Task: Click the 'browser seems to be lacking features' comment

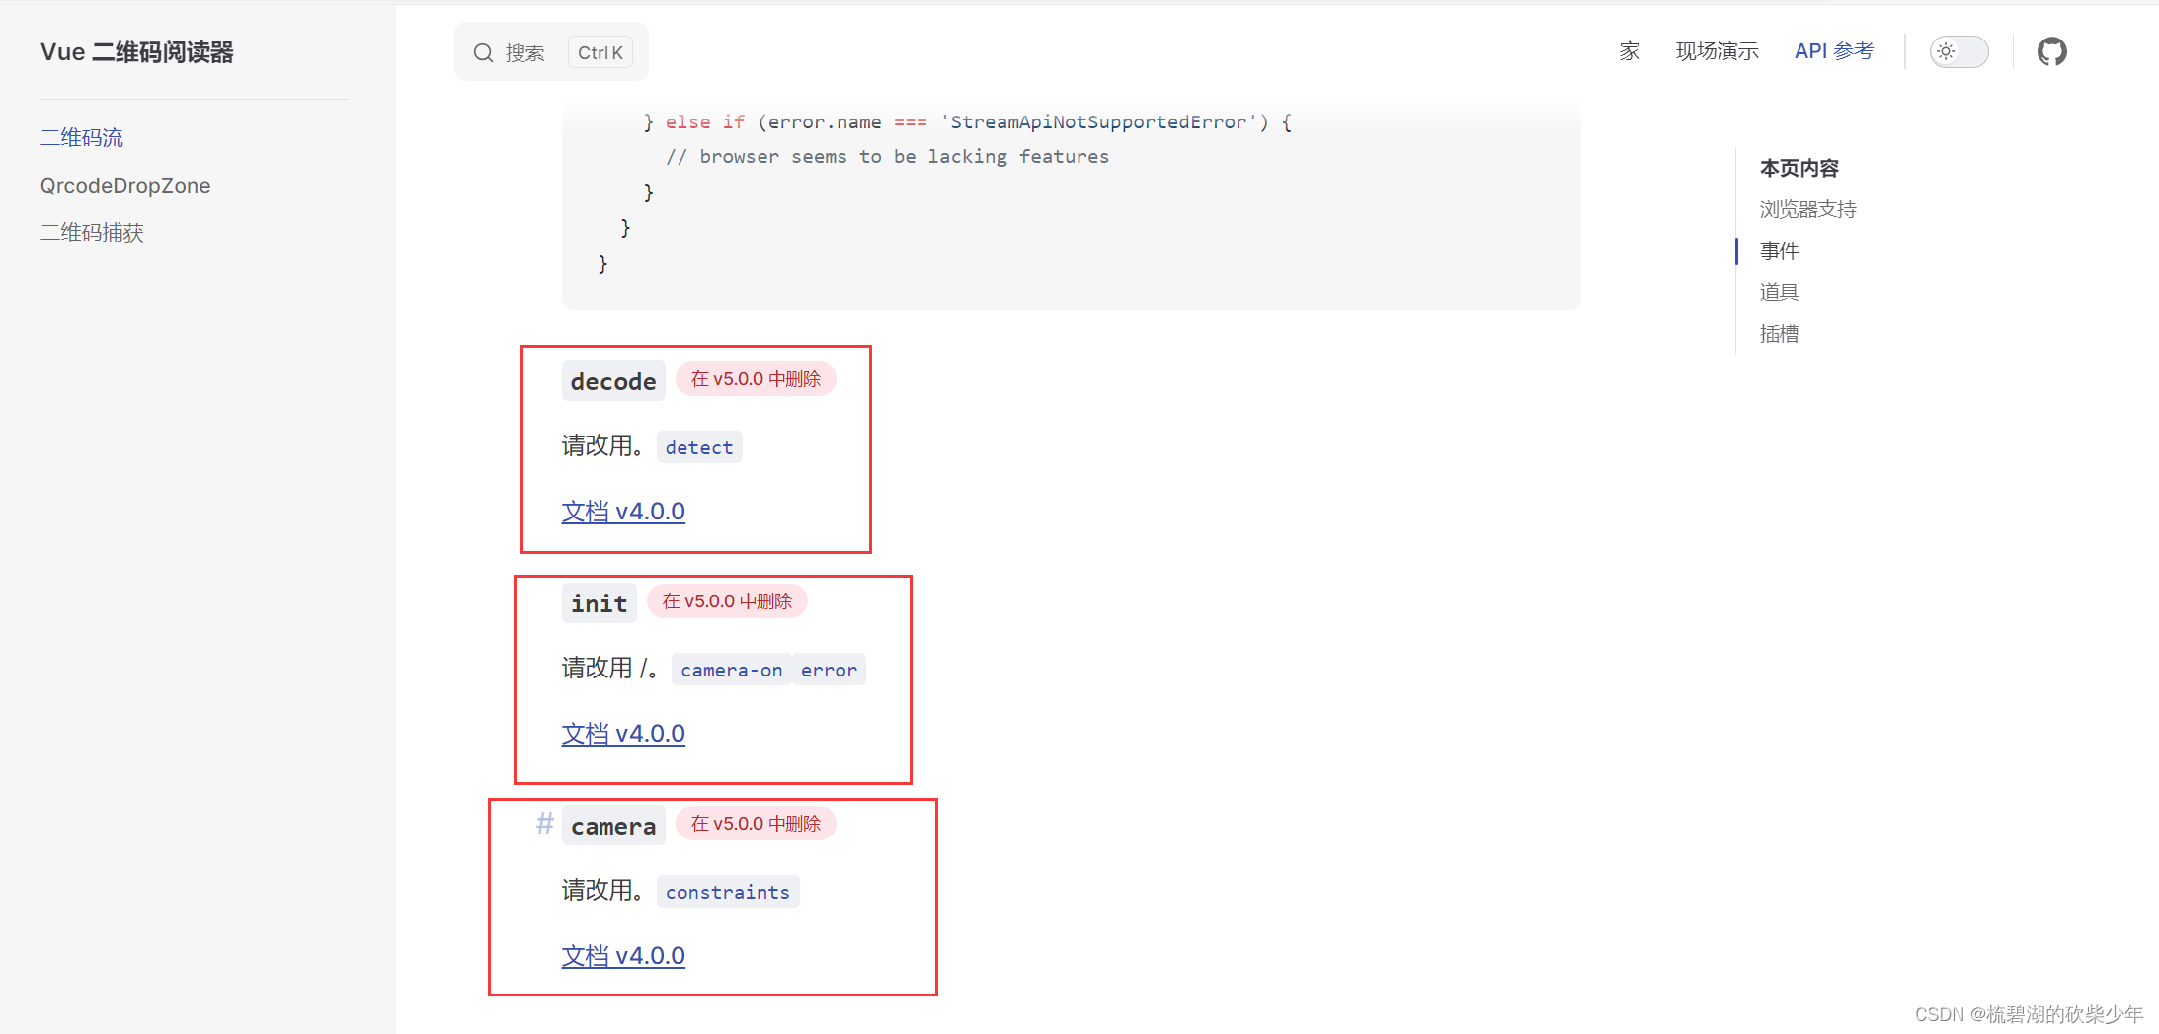Action: tap(887, 157)
